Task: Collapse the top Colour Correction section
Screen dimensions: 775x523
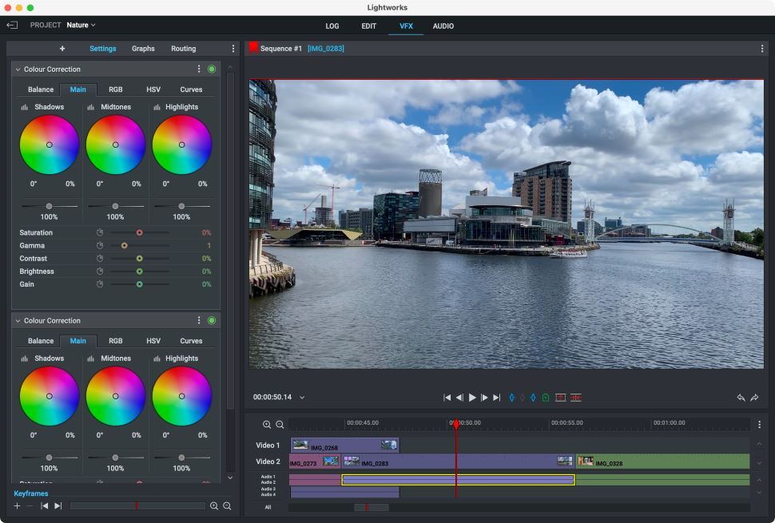Action: click(18, 69)
